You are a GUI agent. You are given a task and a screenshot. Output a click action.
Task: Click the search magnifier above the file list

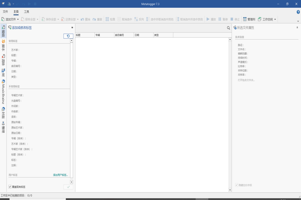click(x=228, y=28)
